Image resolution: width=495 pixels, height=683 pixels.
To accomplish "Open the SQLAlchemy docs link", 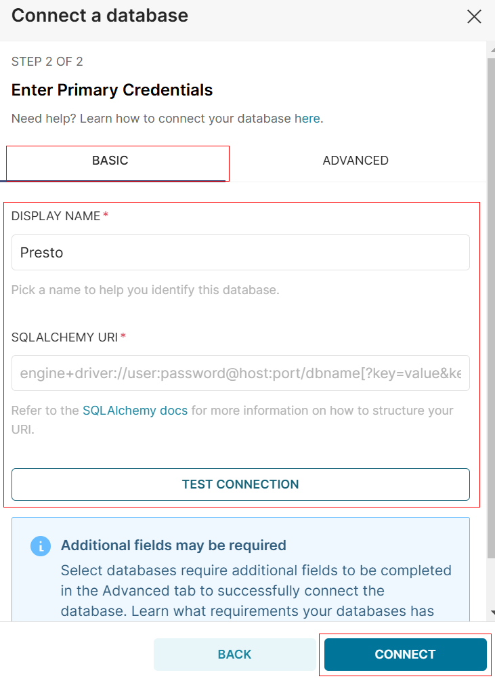I will point(135,411).
